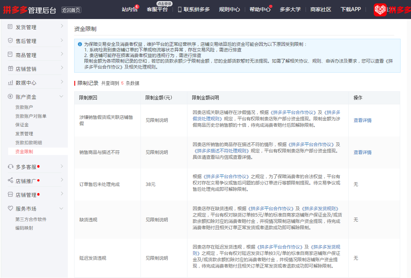411x278 pixels.
Task: Open 《拼多多假货处理规则》 link
Action: 266,116
